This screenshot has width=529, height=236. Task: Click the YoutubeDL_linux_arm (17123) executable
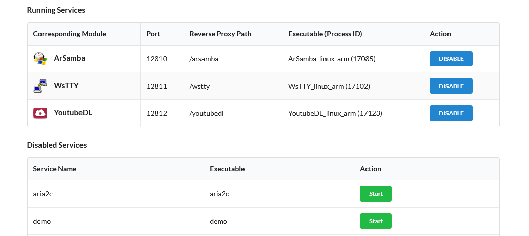point(335,113)
